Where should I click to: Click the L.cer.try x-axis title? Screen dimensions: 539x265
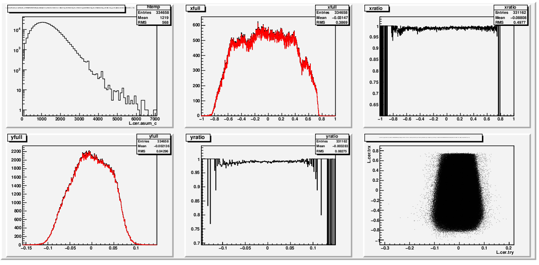505,252
